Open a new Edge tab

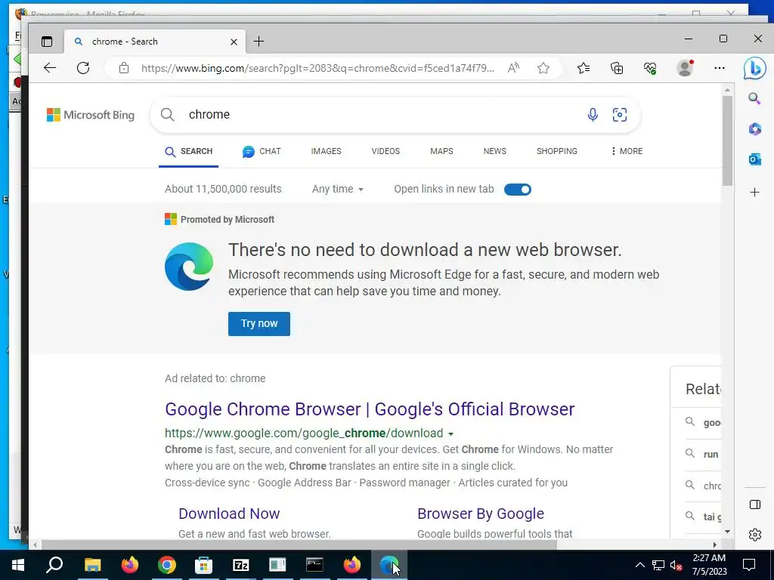coord(259,42)
